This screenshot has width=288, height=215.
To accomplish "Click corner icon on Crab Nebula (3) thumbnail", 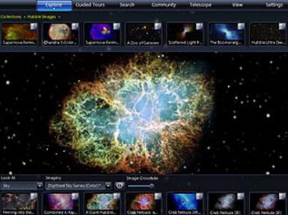I will 241,196.
